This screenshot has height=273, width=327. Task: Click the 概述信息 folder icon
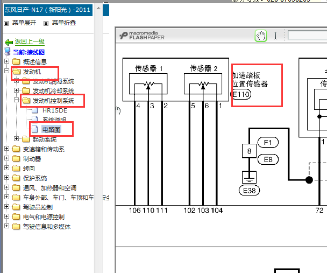tap(16, 62)
